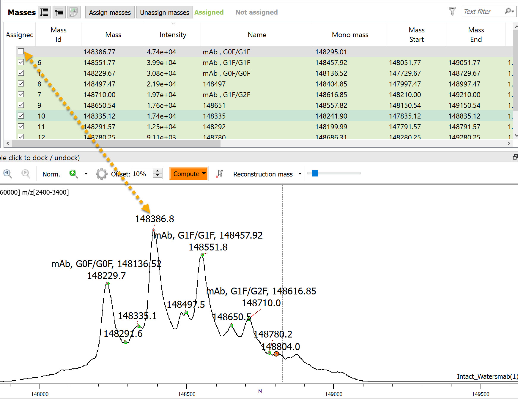Click the table scroll right arrow
Screen dimensions: 518x399
click(509, 143)
